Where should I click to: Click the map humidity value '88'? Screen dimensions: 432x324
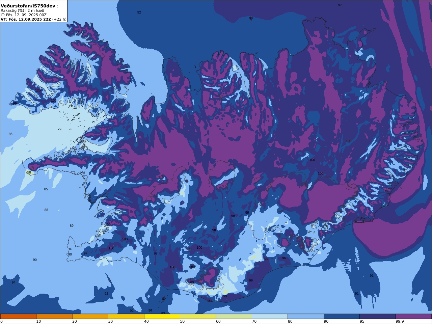pyautogui.click(x=46, y=210)
